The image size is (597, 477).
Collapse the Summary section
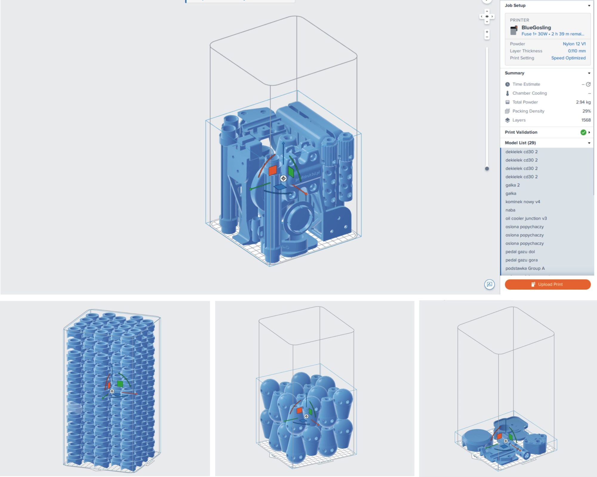(x=589, y=73)
